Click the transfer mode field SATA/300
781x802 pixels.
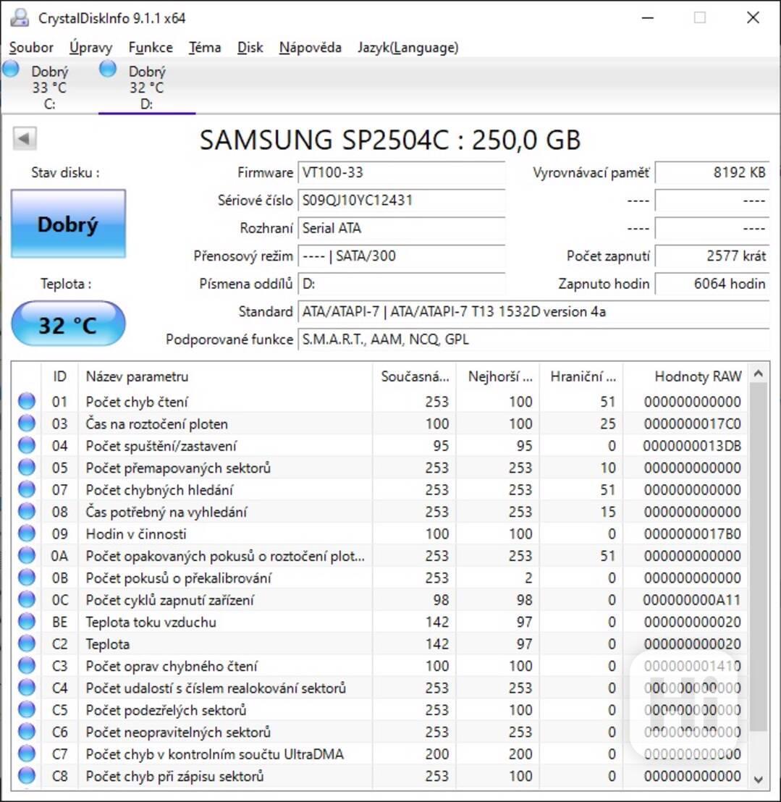click(402, 256)
